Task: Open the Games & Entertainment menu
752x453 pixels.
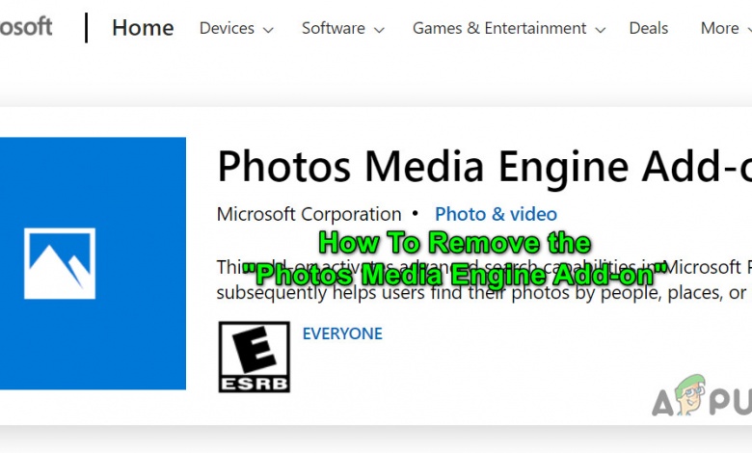Action: (x=499, y=28)
